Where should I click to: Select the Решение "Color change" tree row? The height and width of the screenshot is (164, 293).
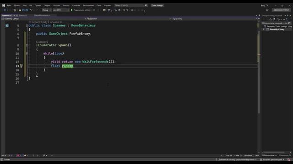click(278, 26)
